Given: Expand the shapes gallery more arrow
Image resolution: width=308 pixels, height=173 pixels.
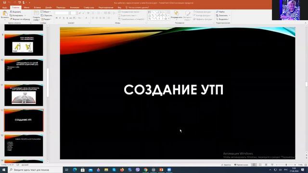Looking at the screenshot, I should [169, 19].
